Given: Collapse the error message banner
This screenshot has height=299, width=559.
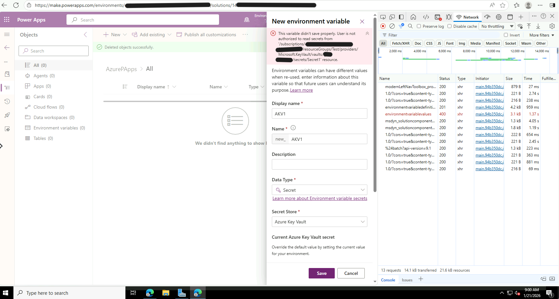Looking at the screenshot, I should click(367, 33).
